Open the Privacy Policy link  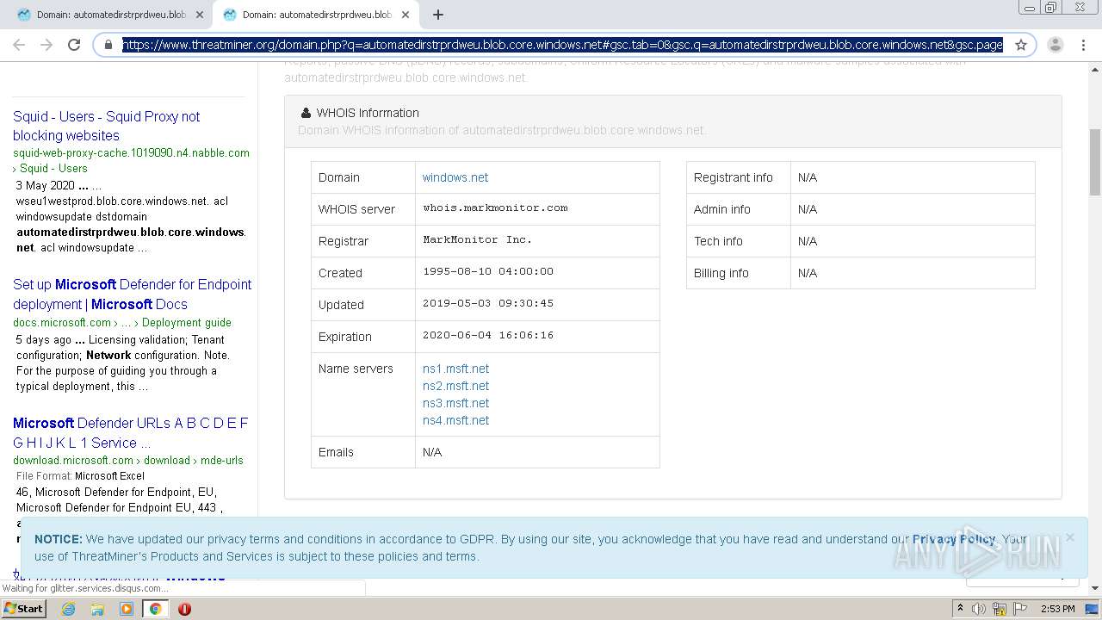coord(954,539)
